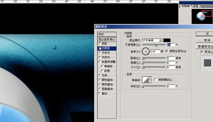This screenshot has width=213, height=122.
Task: Click the navigator preview thumbnail
Action: [202, 16]
